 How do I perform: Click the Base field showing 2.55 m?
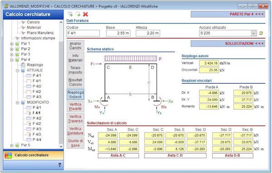[118, 33]
